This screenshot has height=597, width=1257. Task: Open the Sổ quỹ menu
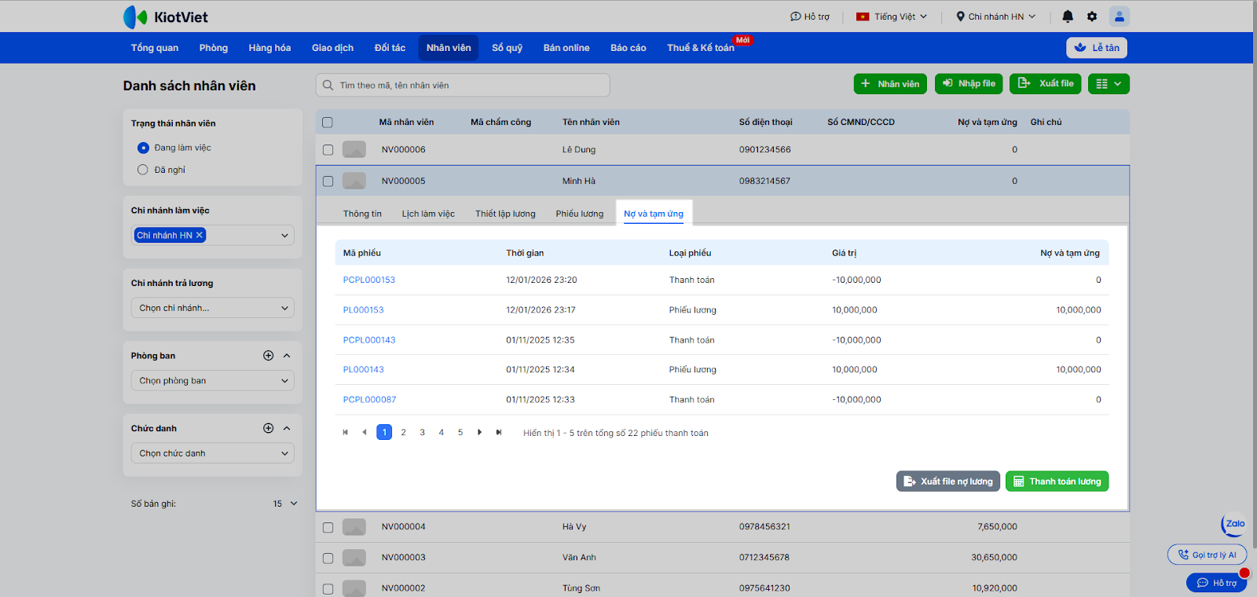507,48
